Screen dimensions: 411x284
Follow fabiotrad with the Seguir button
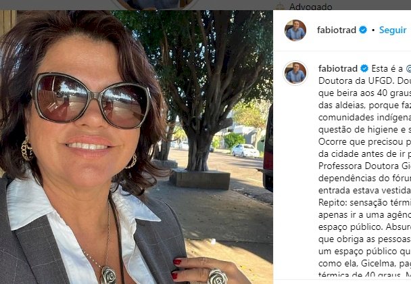point(393,30)
